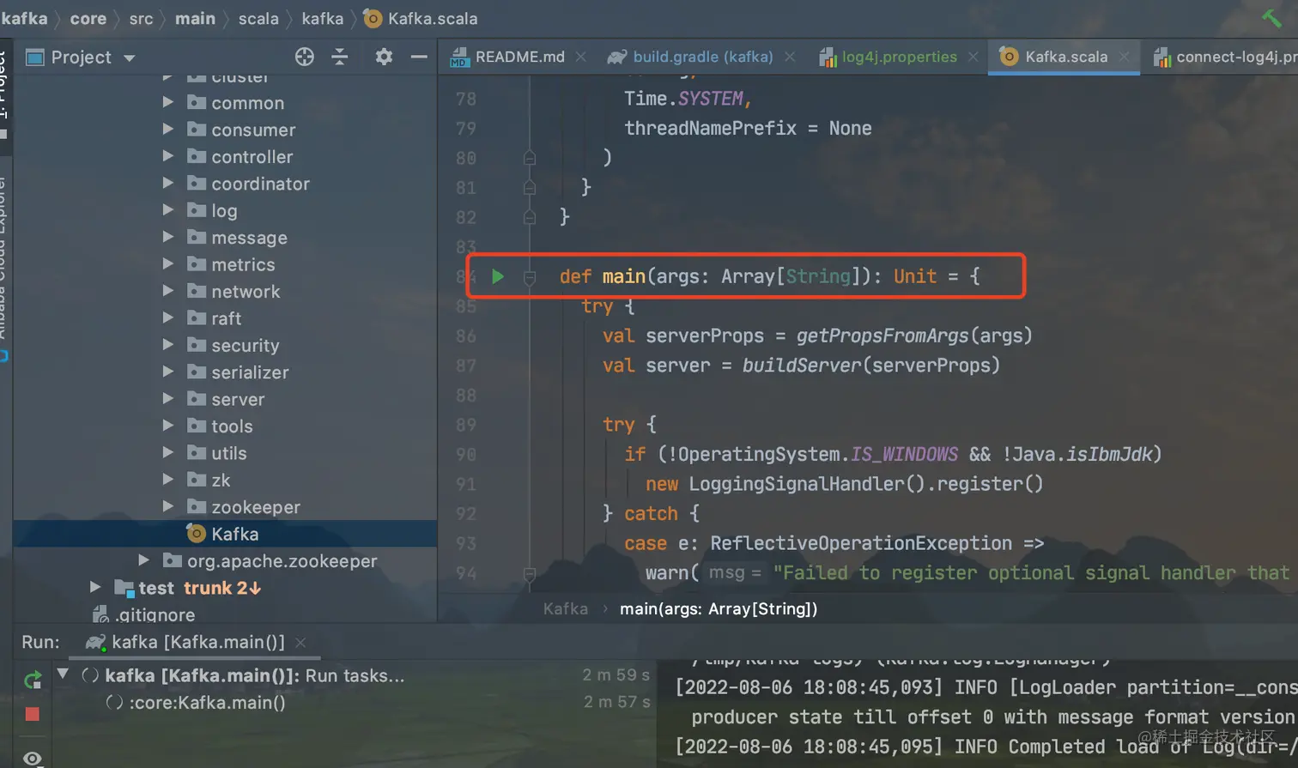Collapse the kafka [Kafka.main()] run task node
The height and width of the screenshot is (768, 1298).
point(63,674)
